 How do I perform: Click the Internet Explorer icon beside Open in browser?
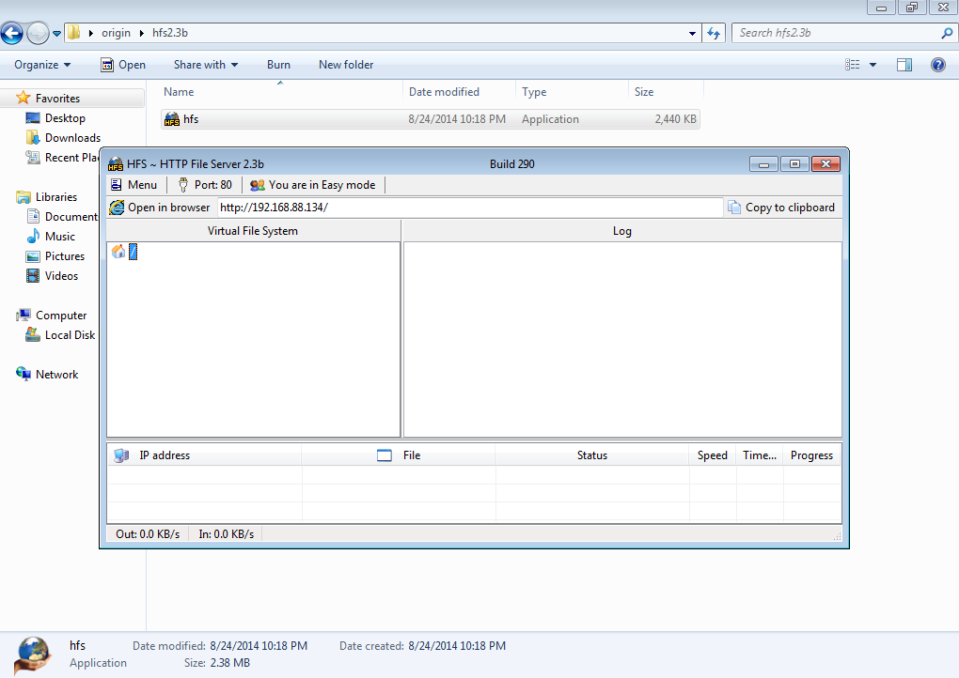(117, 208)
